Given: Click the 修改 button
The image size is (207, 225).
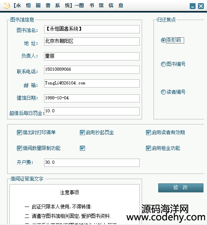Looking at the screenshot, I should pos(181,188).
